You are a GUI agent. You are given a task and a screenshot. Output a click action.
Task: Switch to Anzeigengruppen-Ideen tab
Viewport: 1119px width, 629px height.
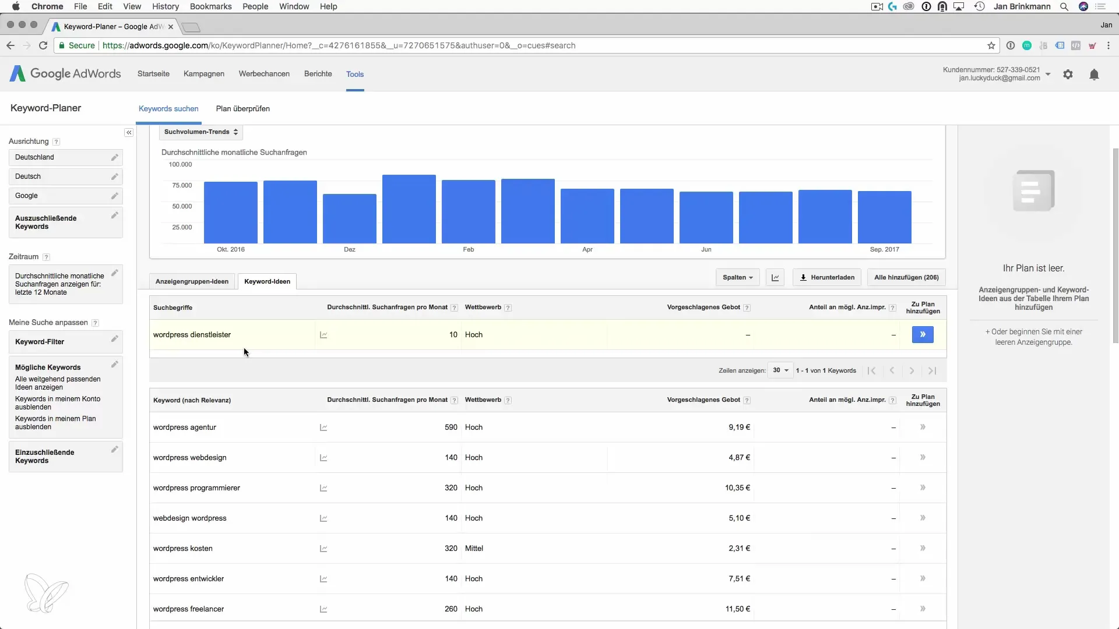pos(192,281)
